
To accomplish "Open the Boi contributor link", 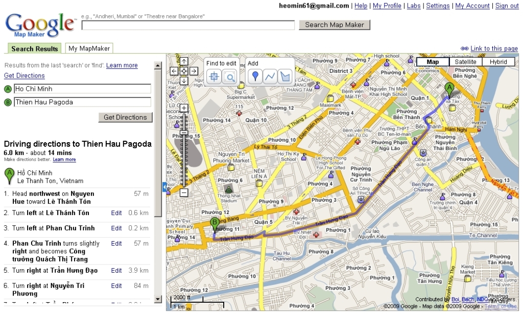I will pyautogui.click(x=455, y=299).
